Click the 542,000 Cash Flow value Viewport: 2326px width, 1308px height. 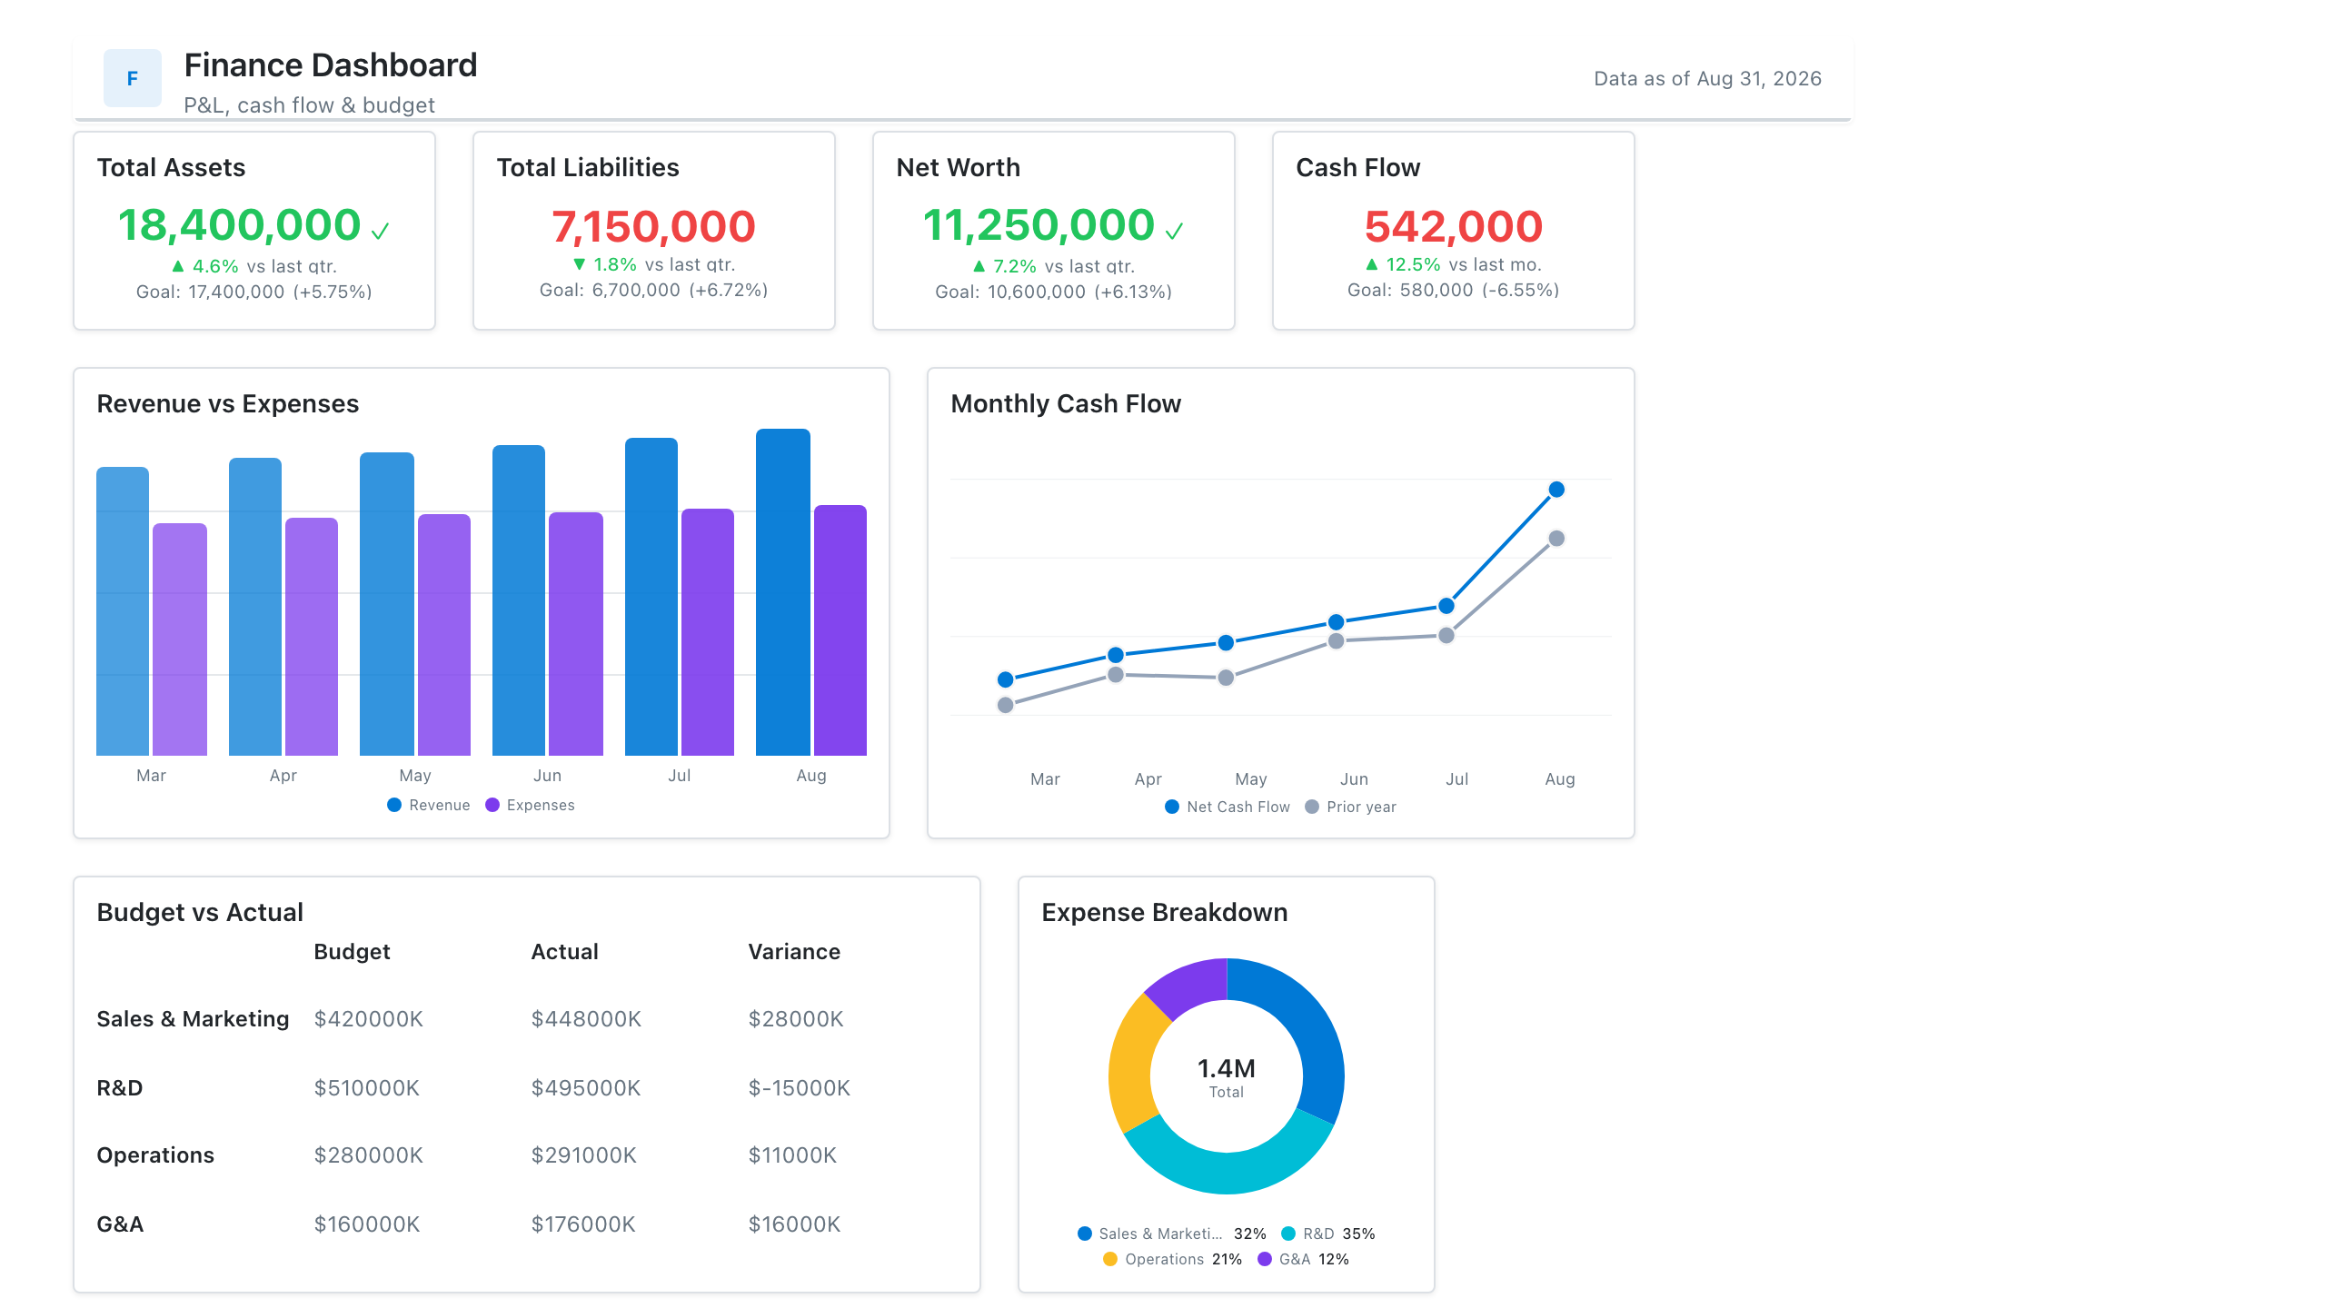(1454, 227)
